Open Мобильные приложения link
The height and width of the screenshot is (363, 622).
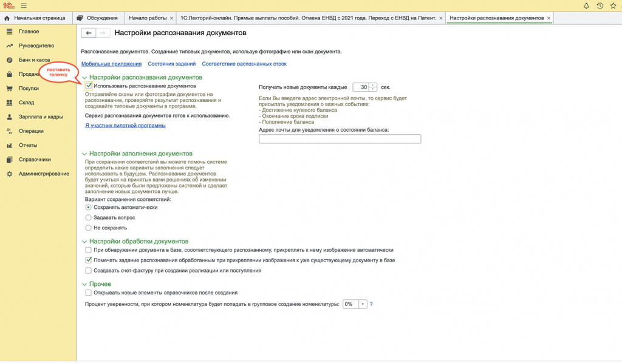tap(112, 64)
